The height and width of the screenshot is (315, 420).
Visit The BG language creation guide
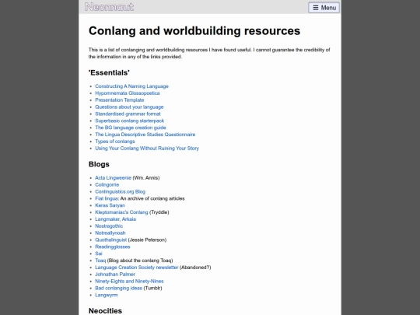(x=131, y=128)
